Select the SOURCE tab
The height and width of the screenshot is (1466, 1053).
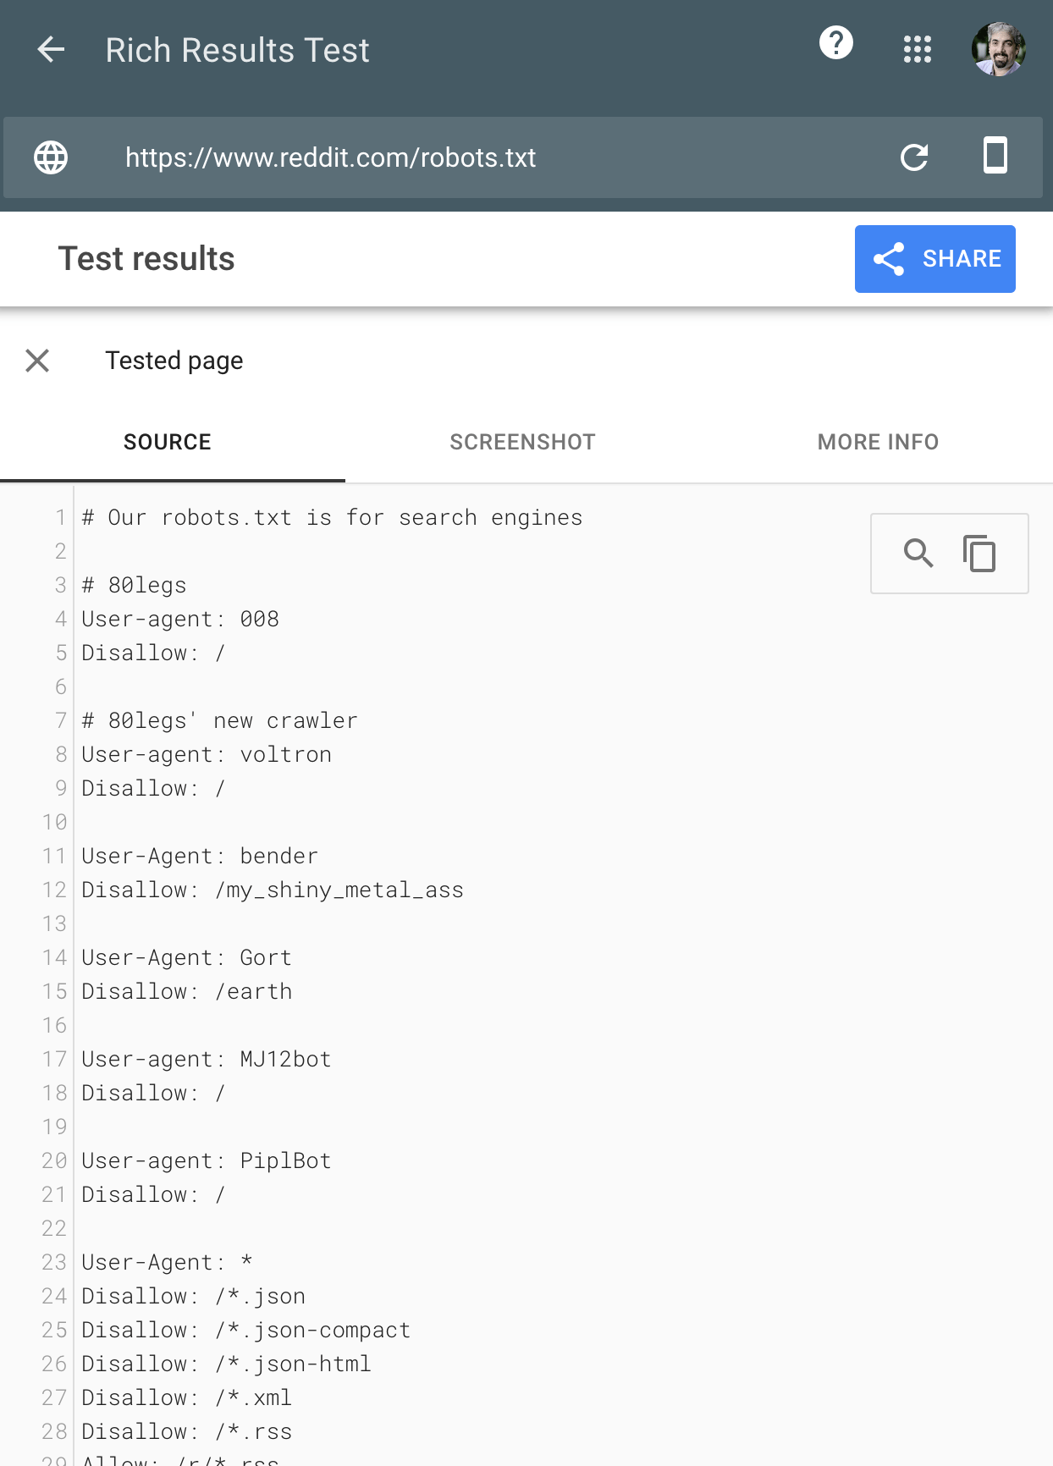click(167, 441)
